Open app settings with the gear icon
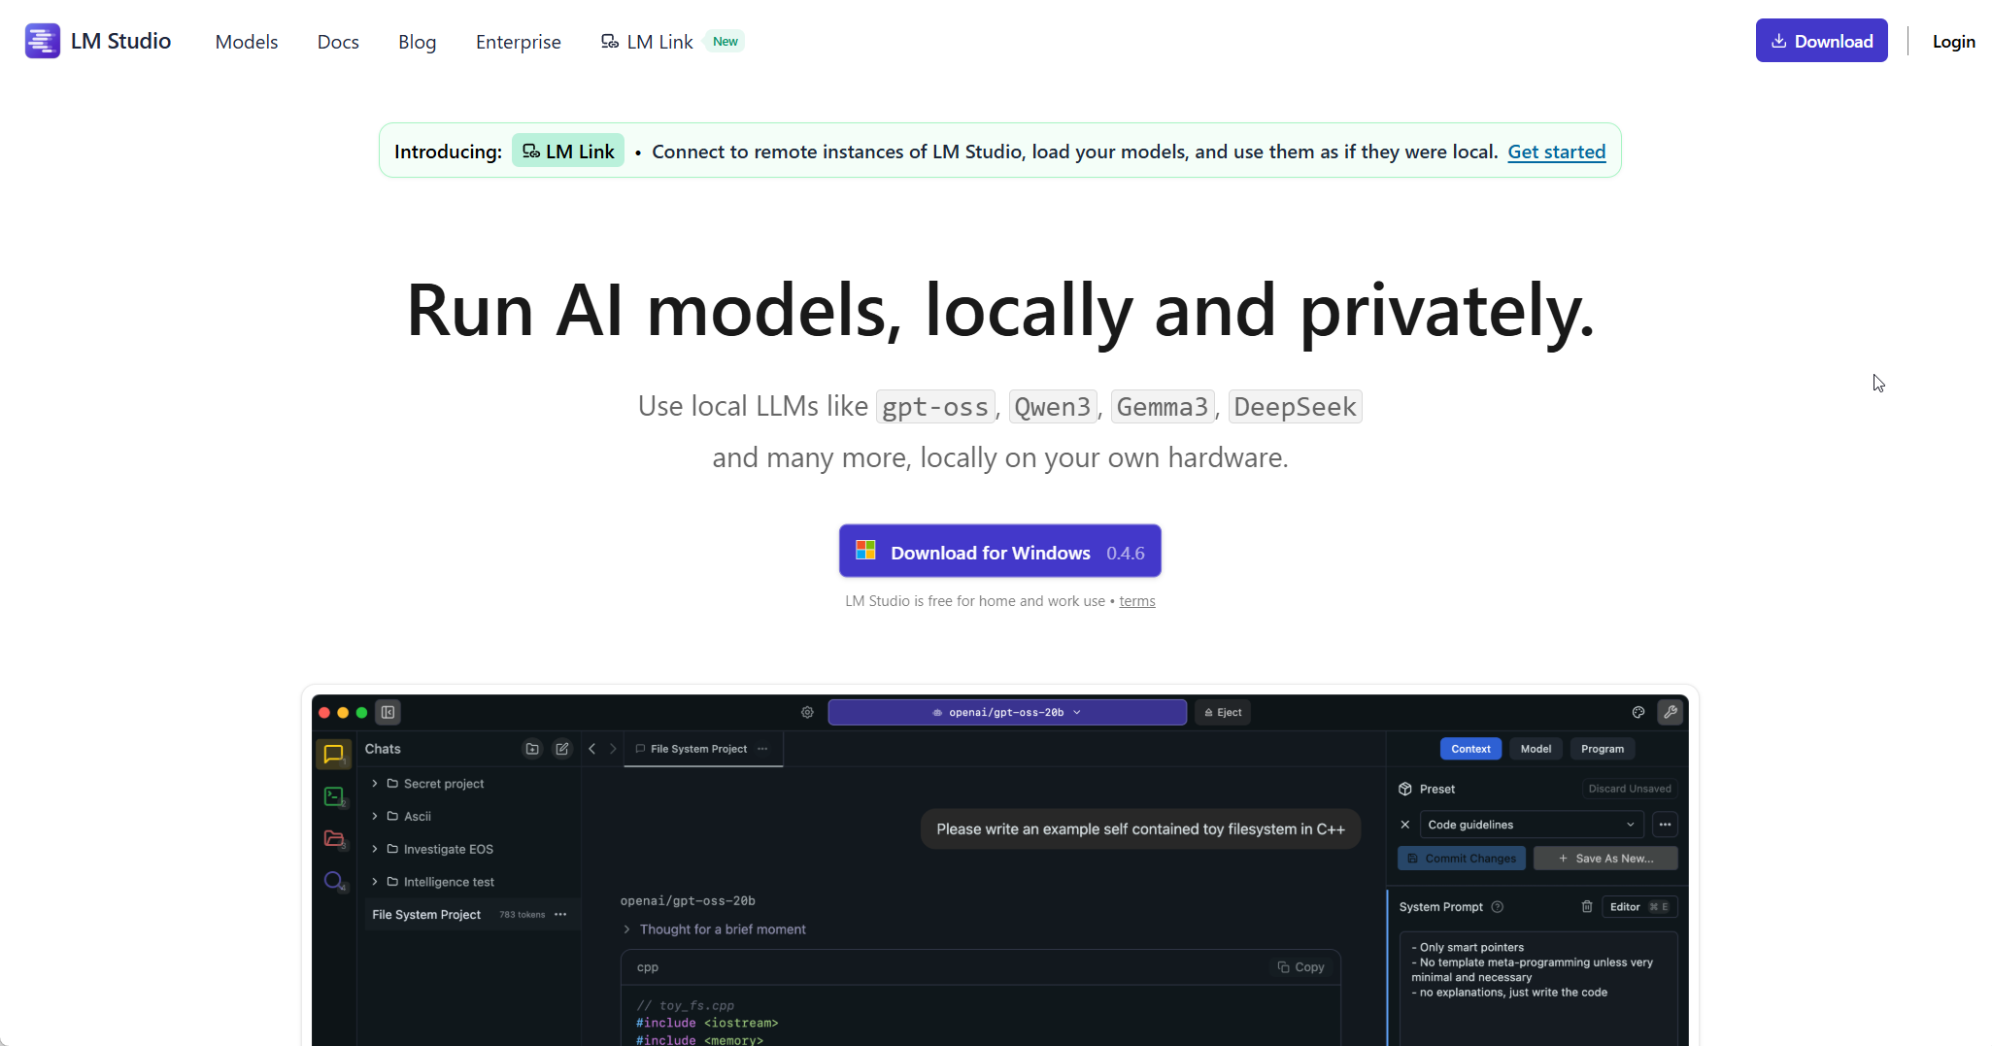Image resolution: width=1992 pixels, height=1046 pixels. click(806, 712)
